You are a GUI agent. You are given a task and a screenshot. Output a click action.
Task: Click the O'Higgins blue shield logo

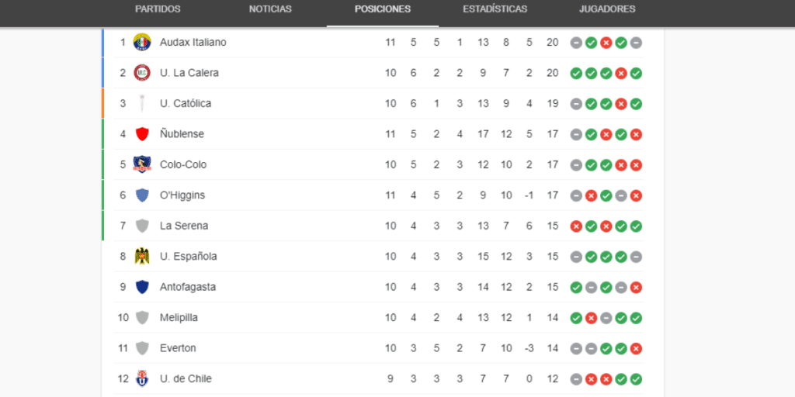(x=142, y=195)
